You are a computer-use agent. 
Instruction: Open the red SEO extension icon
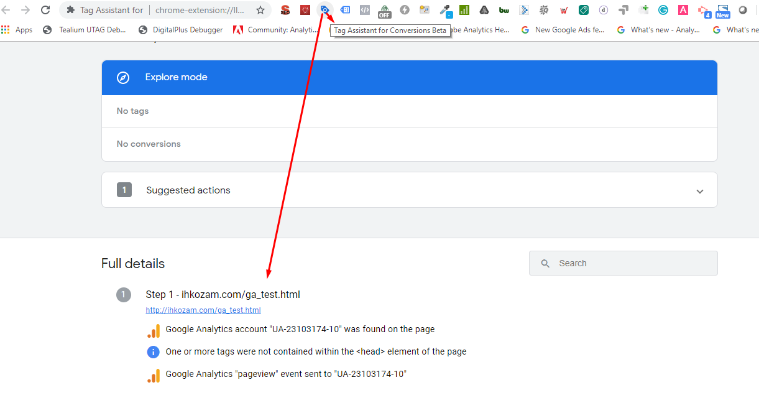(x=285, y=10)
